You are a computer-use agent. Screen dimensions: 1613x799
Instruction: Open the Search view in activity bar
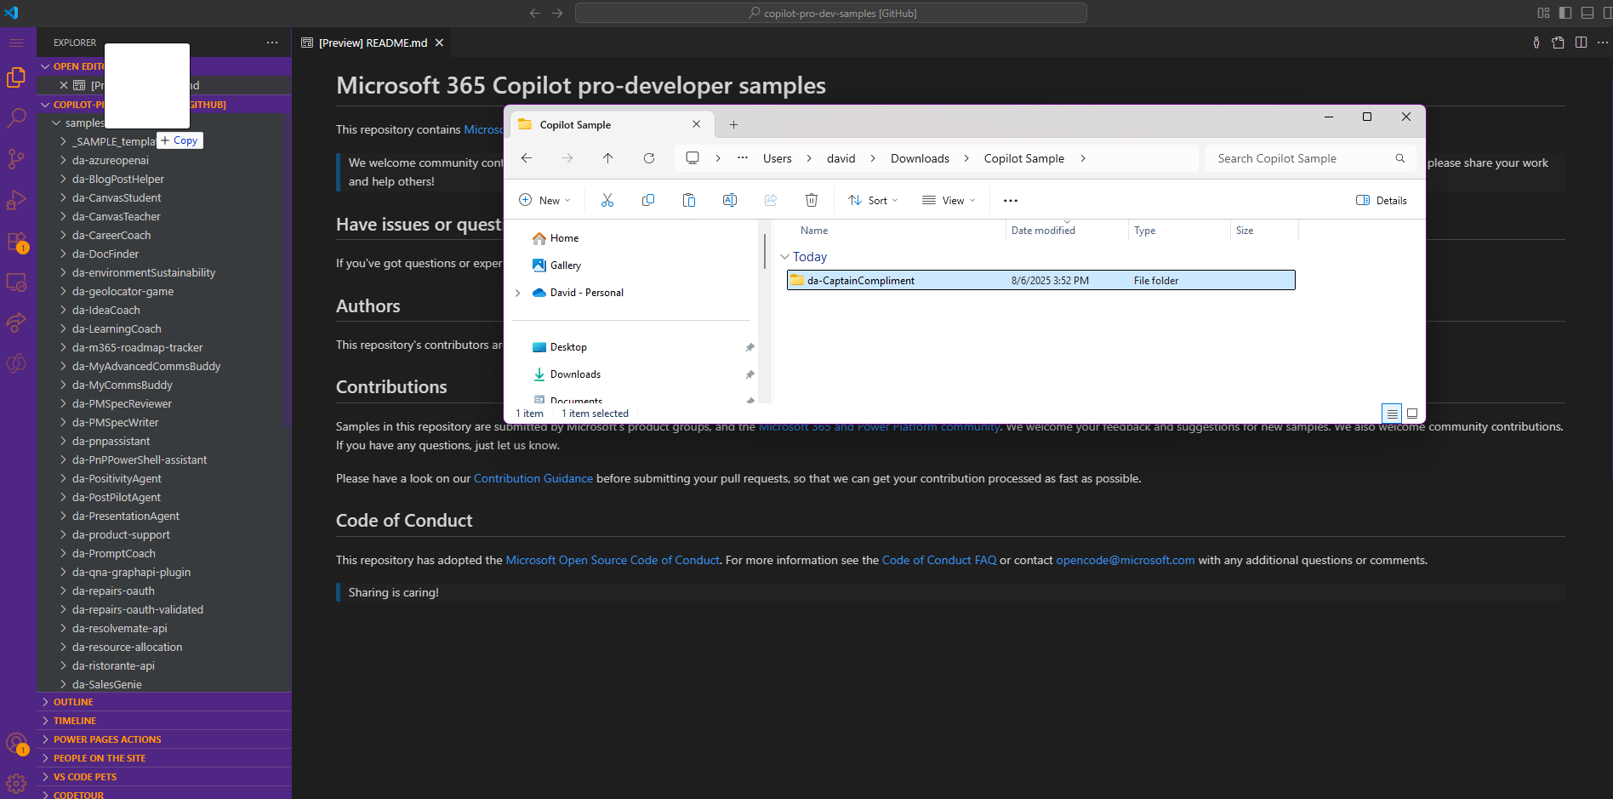coord(16,118)
